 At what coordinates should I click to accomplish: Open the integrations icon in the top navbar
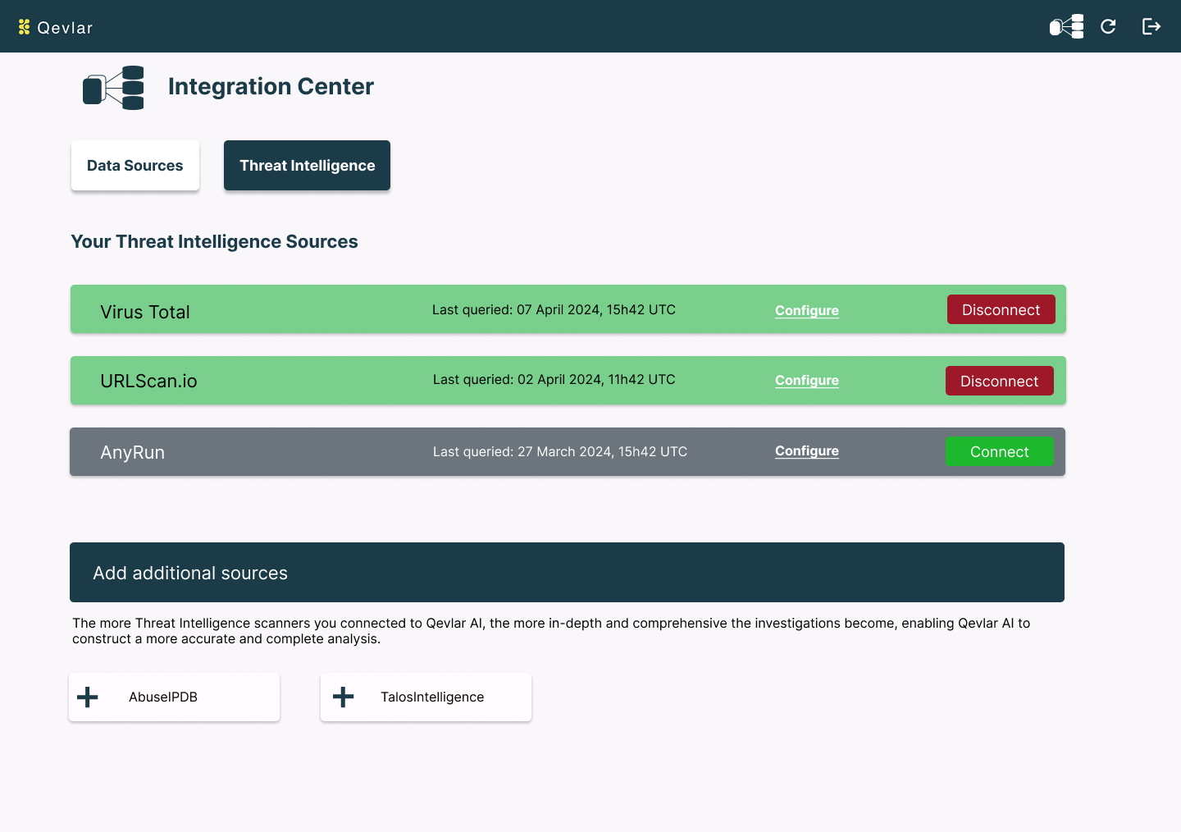[x=1065, y=26]
